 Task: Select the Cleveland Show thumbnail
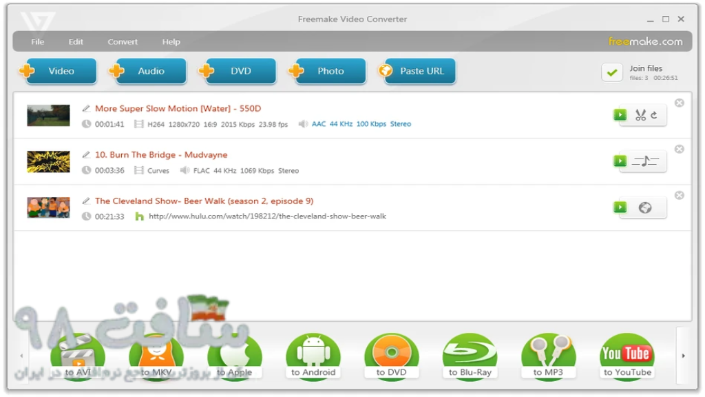[x=49, y=207]
